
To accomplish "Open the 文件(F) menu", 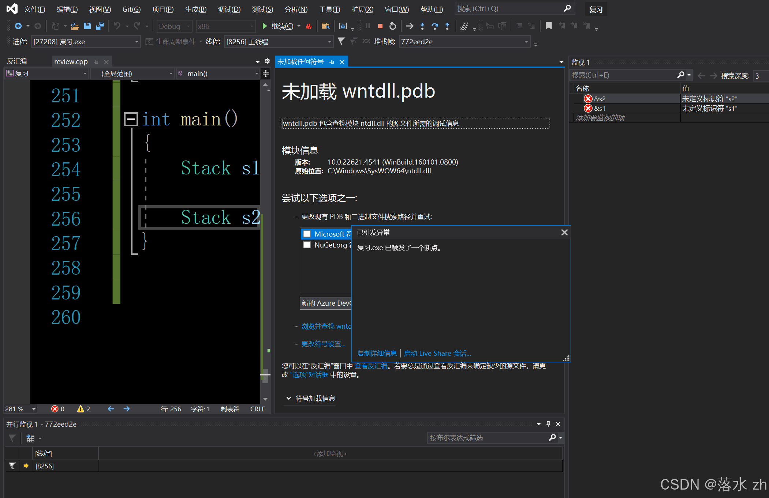I will [34, 9].
